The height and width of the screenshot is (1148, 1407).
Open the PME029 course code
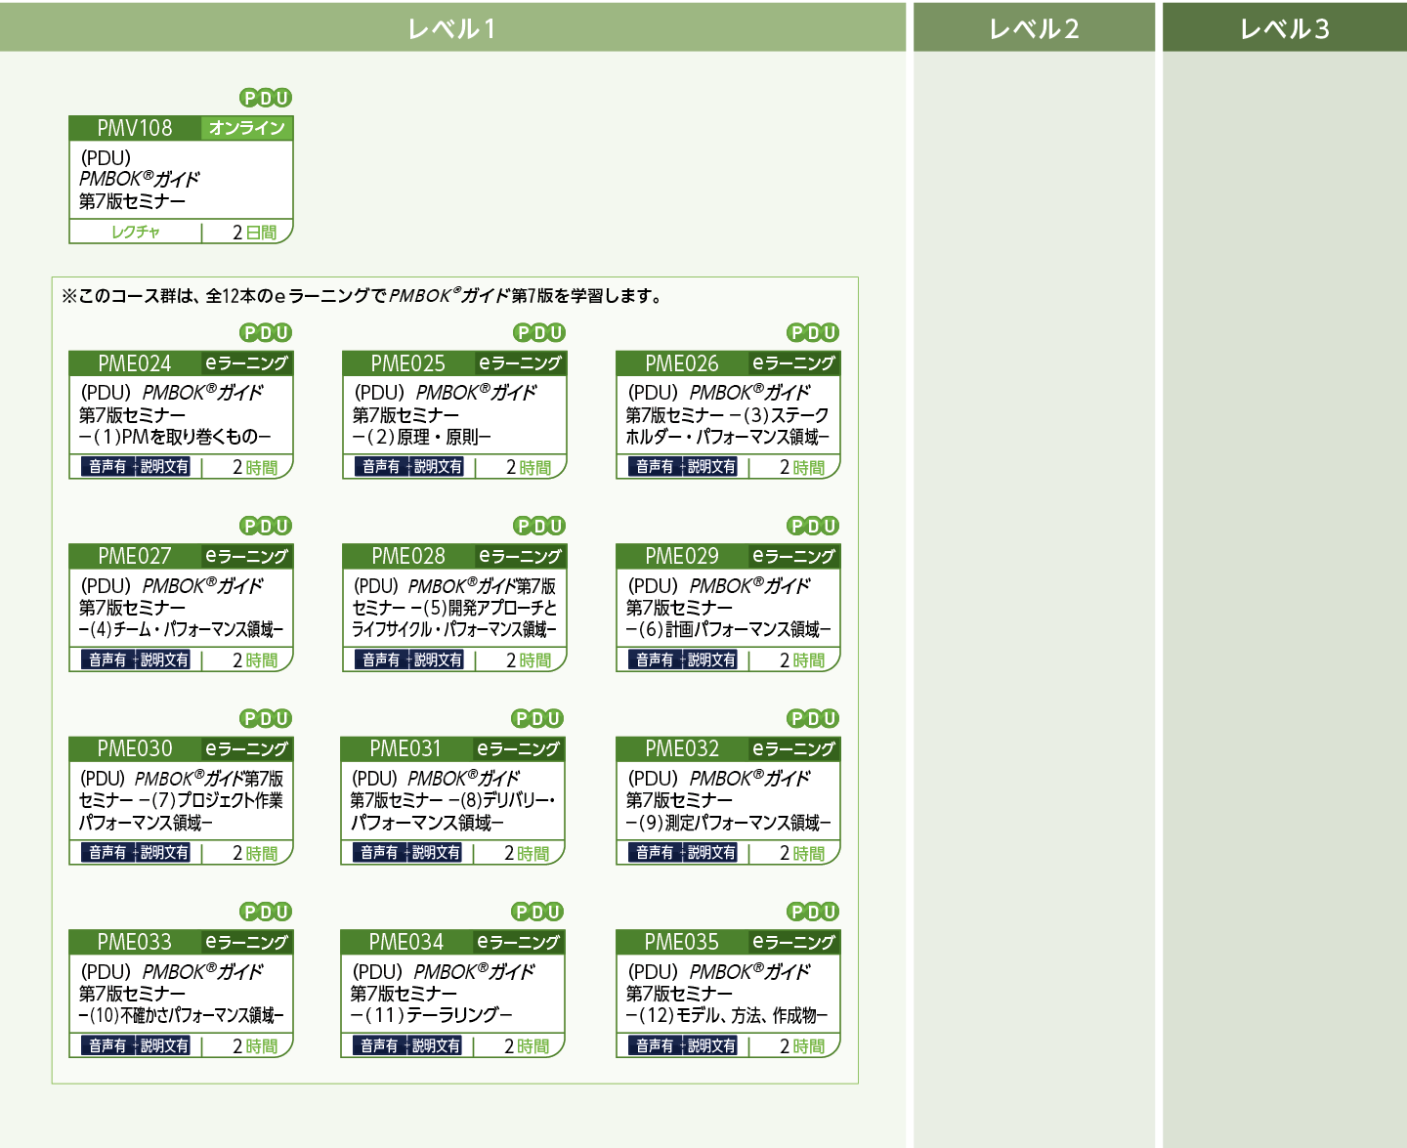click(682, 556)
